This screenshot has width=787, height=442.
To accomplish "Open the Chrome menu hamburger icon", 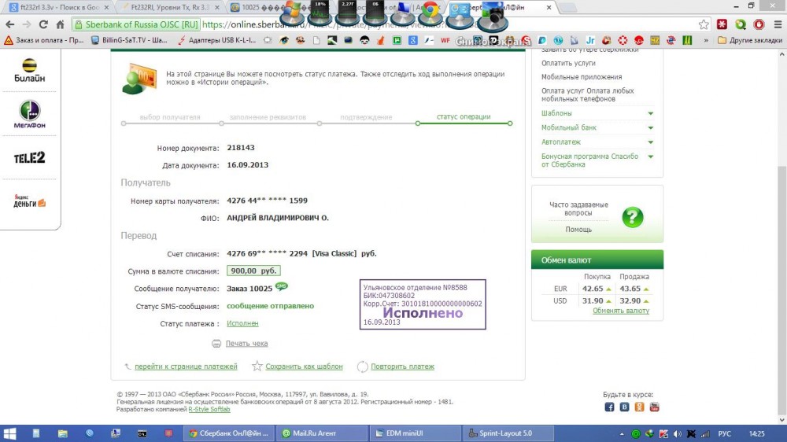I will tap(778, 24).
